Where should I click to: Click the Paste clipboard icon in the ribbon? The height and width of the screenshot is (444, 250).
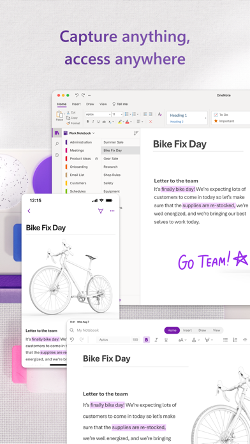tap(59, 115)
